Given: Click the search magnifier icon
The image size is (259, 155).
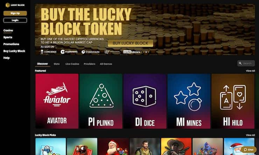Looking at the screenshot, I should [x=240, y=63].
